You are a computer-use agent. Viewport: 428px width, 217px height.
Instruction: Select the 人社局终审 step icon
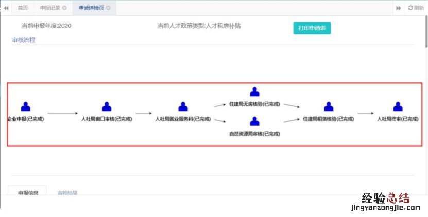[398, 106]
